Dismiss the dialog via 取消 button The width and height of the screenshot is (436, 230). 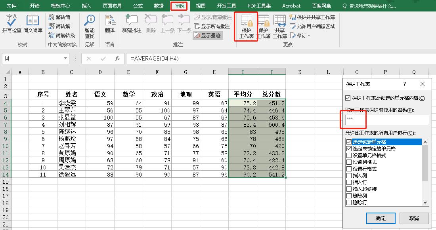tap(414, 218)
